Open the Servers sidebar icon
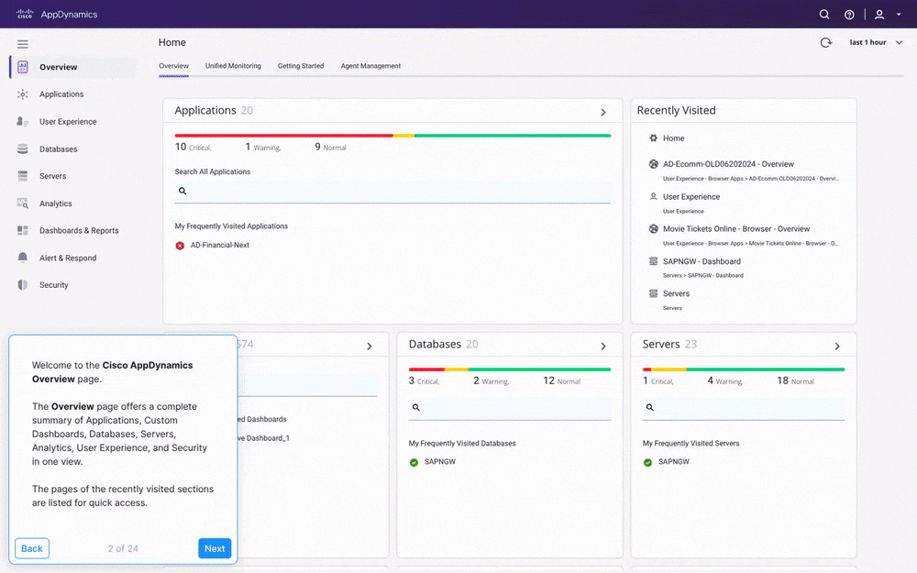The width and height of the screenshot is (917, 573). (23, 175)
